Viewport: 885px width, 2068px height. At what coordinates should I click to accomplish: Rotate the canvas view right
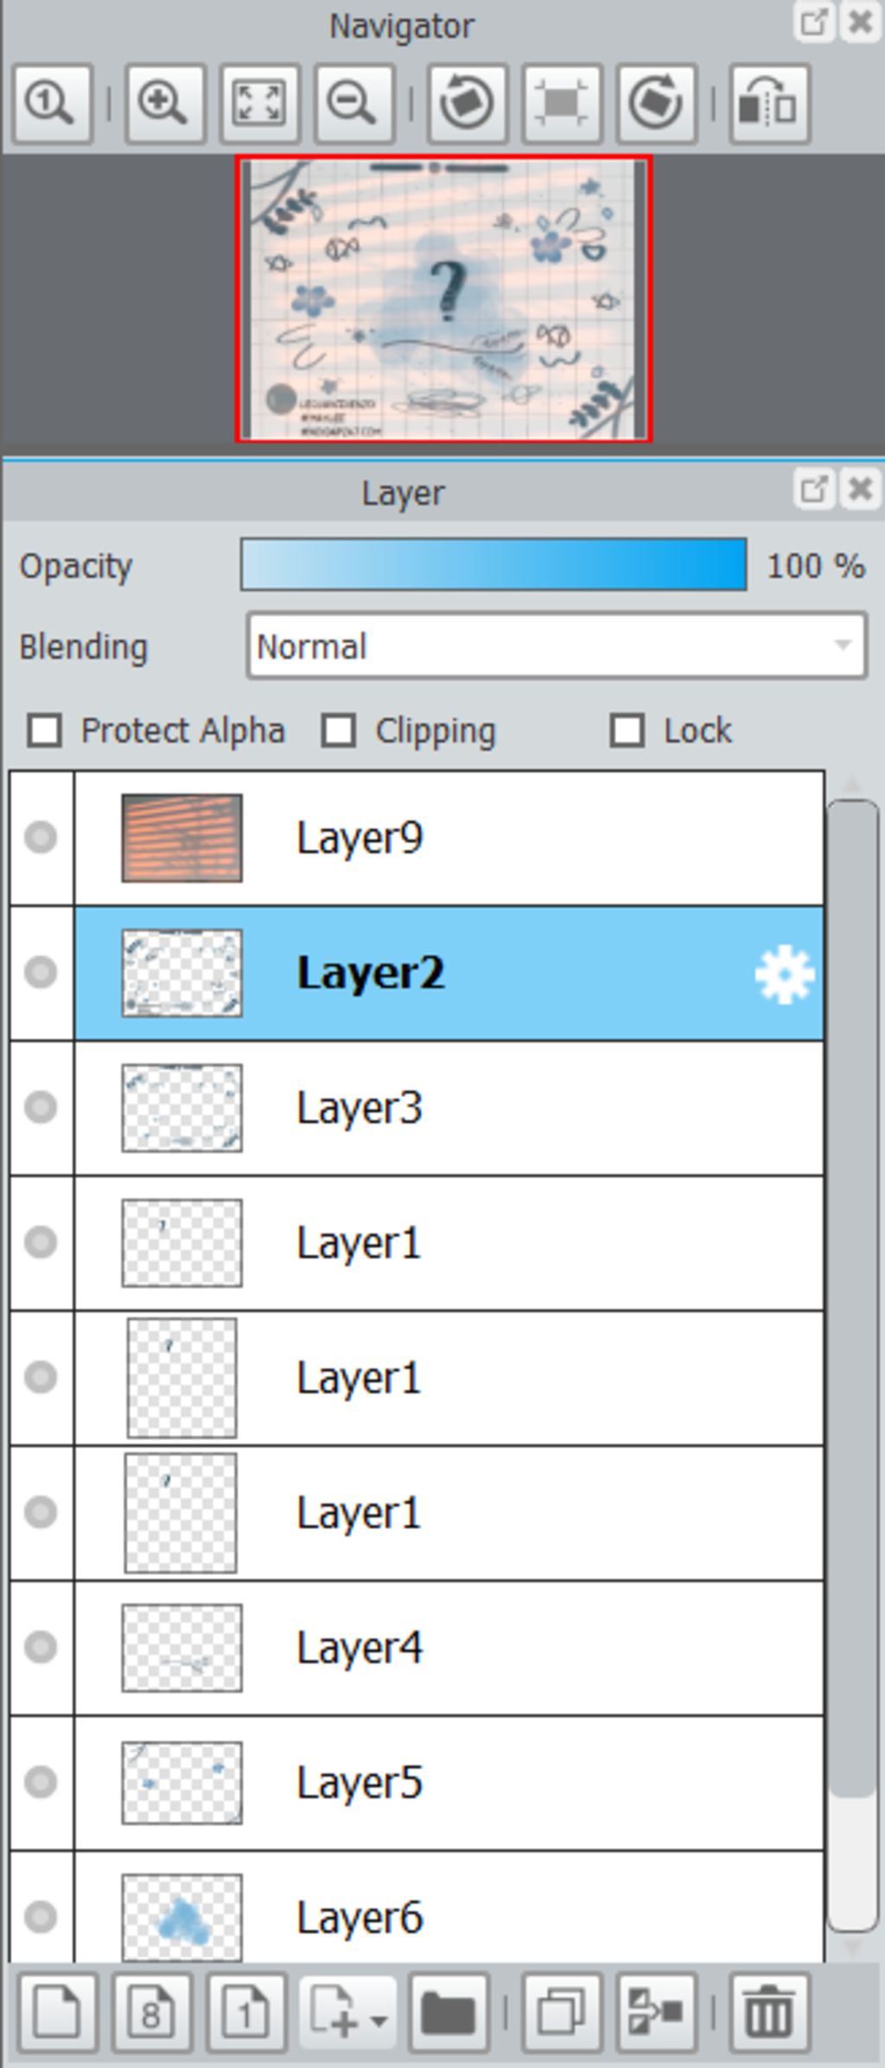click(656, 104)
